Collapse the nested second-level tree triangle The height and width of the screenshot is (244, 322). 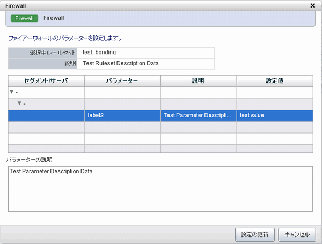(x=19, y=103)
